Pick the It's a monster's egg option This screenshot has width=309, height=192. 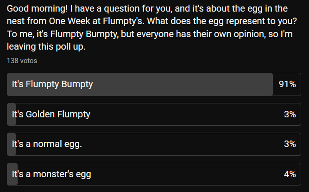[51, 174]
